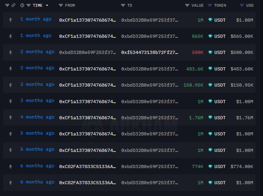Viewport: 263px width, 196px height.
Task: Open the 0xCF1a1373074768674… sender on the 1.76M row
Action: [x=87, y=118]
